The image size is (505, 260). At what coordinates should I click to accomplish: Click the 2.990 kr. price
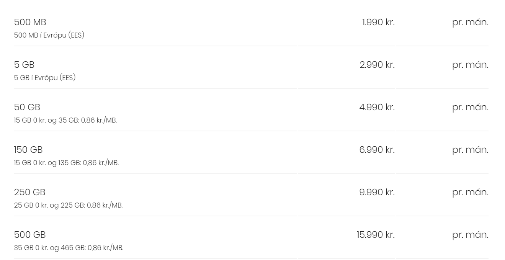point(377,65)
